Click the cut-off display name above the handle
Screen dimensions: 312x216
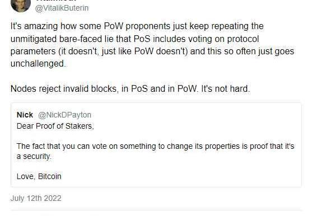(57, 1)
